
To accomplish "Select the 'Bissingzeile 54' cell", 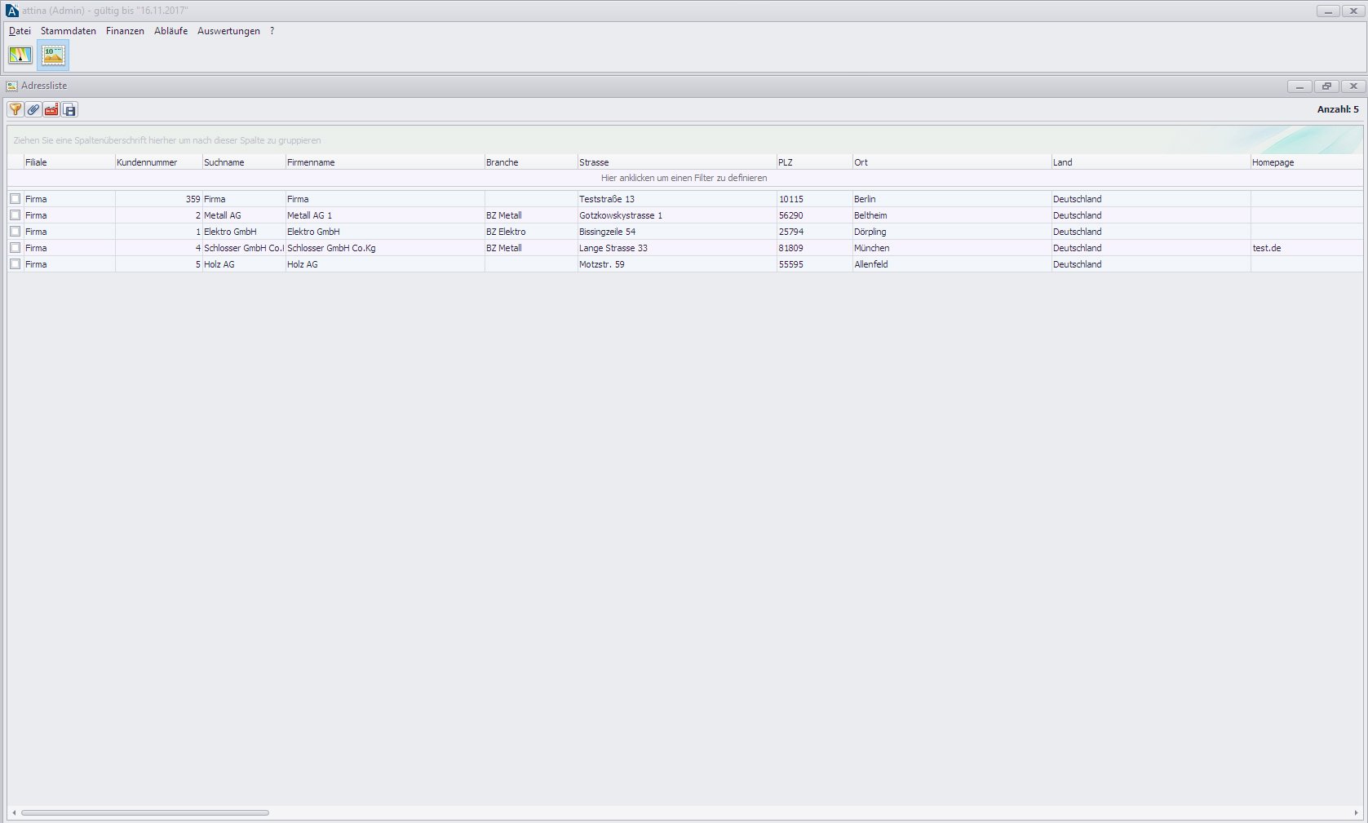I will tap(677, 232).
